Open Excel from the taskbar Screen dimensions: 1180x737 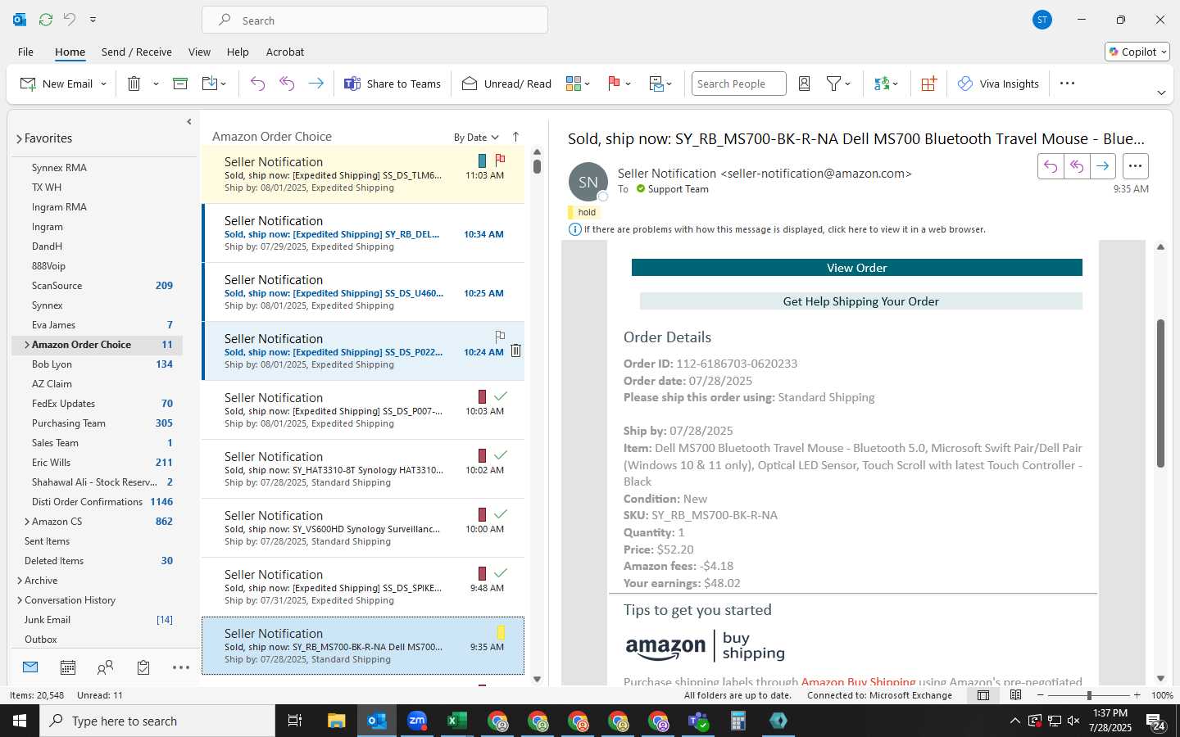(x=457, y=721)
